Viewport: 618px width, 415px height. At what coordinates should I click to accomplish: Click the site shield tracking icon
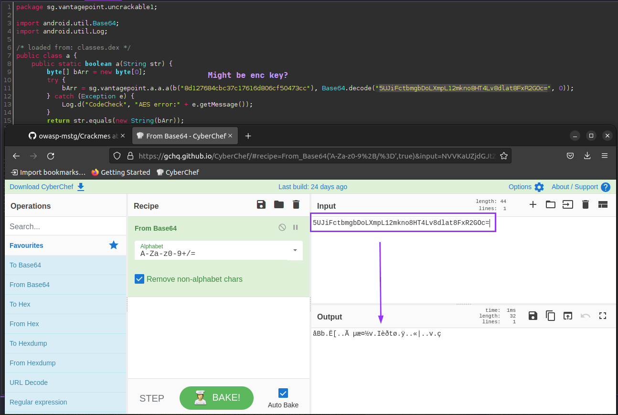(118, 156)
